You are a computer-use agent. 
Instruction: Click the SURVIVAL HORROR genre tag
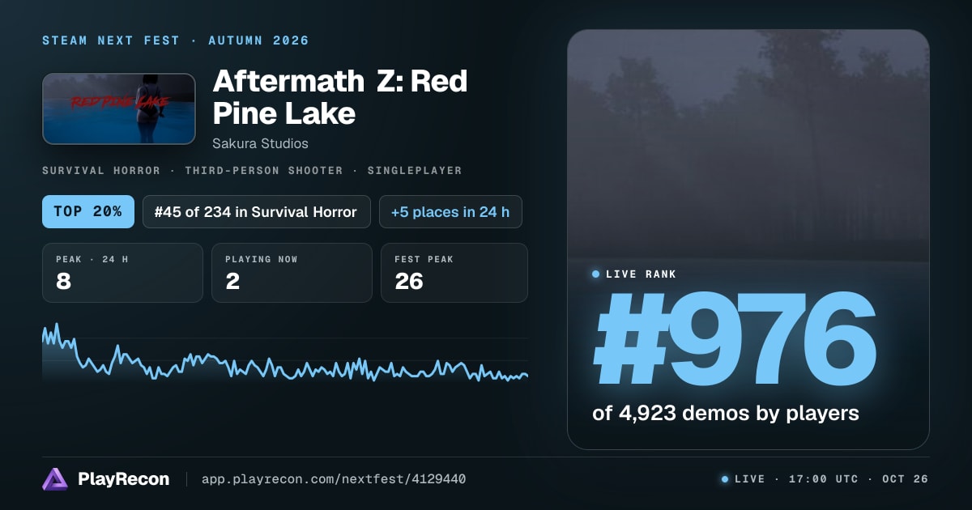coord(102,171)
